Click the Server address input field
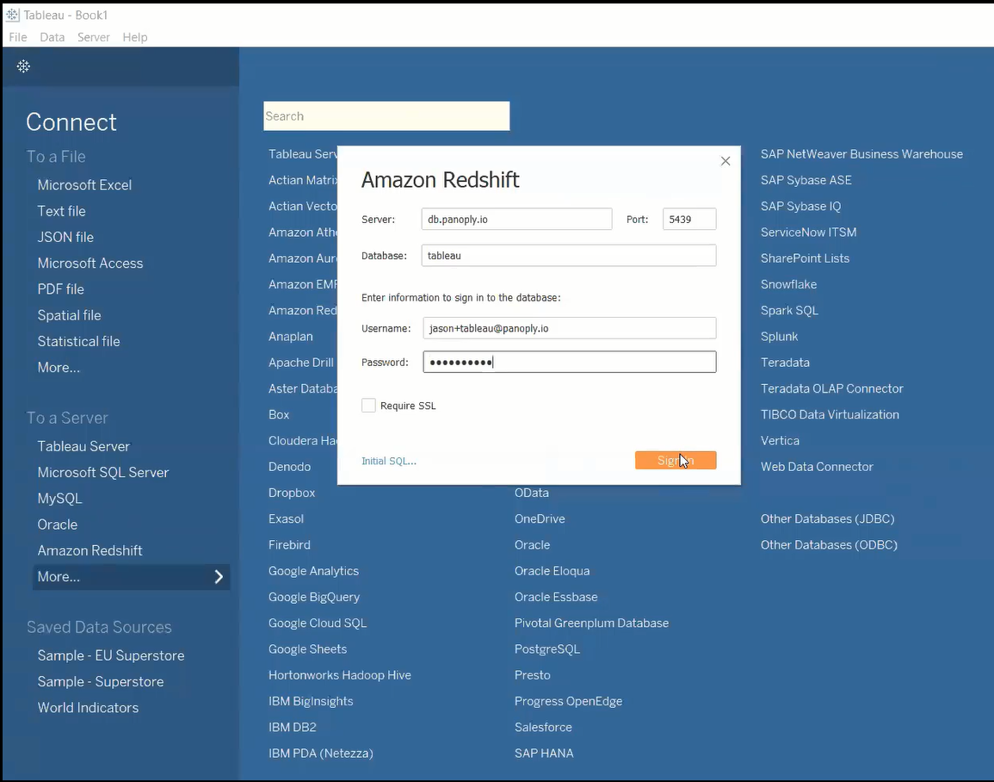 (516, 220)
